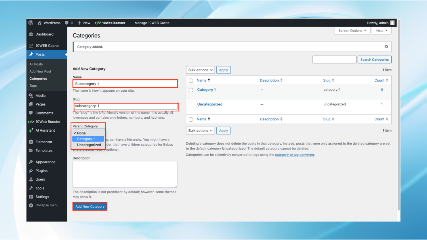
Task: Select Comments in the sidebar
Action: pos(43,113)
